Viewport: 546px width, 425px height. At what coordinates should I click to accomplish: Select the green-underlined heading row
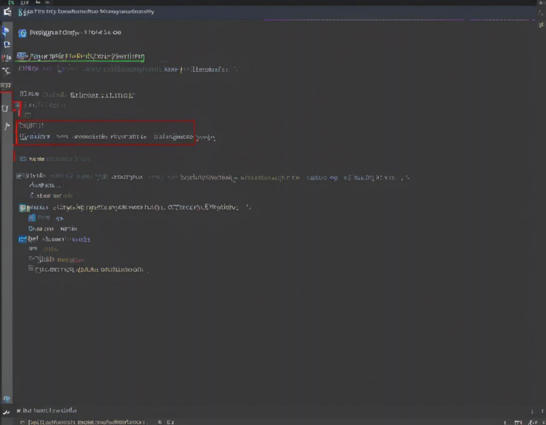point(80,56)
